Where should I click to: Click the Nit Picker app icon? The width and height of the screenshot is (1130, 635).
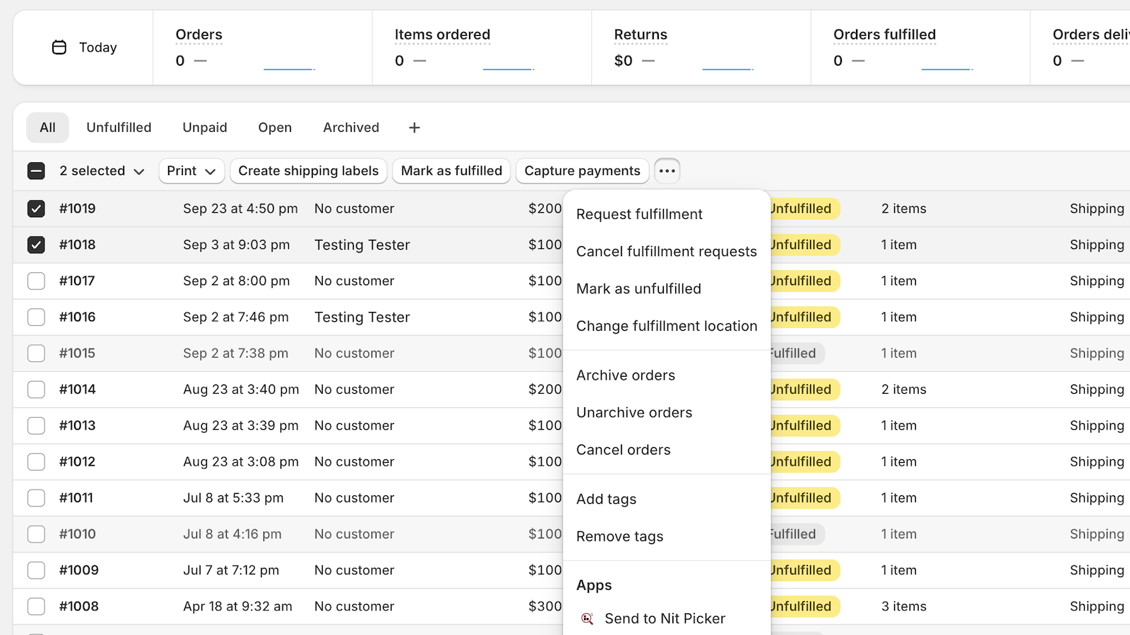587,619
